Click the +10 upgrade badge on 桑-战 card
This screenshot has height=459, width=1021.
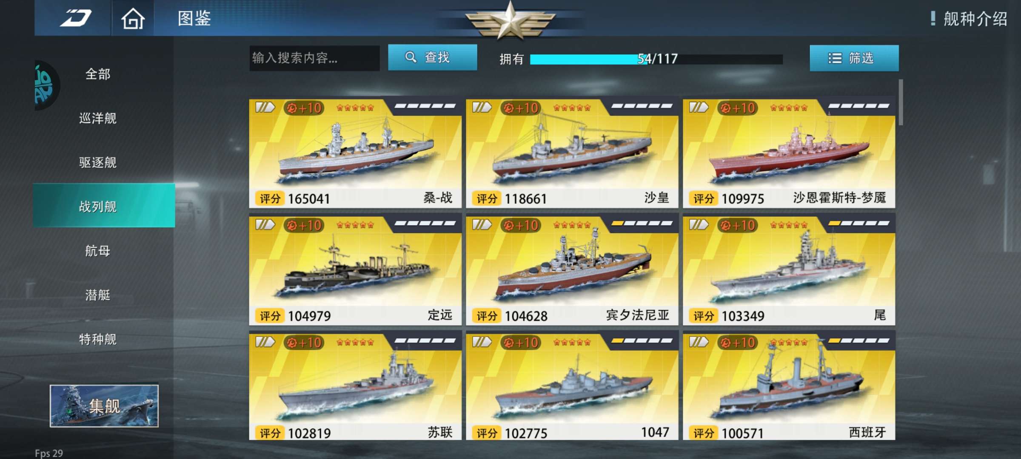pyautogui.click(x=304, y=108)
